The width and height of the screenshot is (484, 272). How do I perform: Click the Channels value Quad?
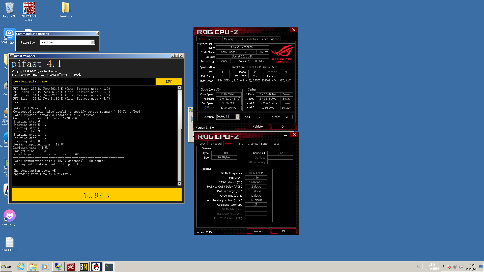point(280,153)
